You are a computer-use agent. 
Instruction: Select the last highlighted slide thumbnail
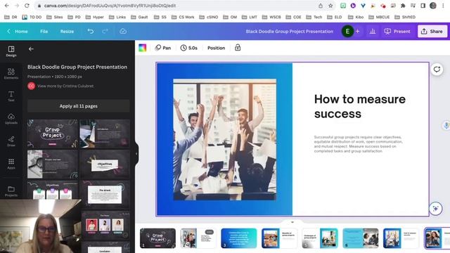click(x=437, y=238)
